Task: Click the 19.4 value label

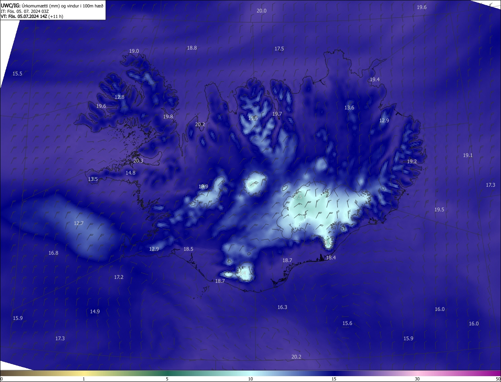Action: click(x=375, y=80)
